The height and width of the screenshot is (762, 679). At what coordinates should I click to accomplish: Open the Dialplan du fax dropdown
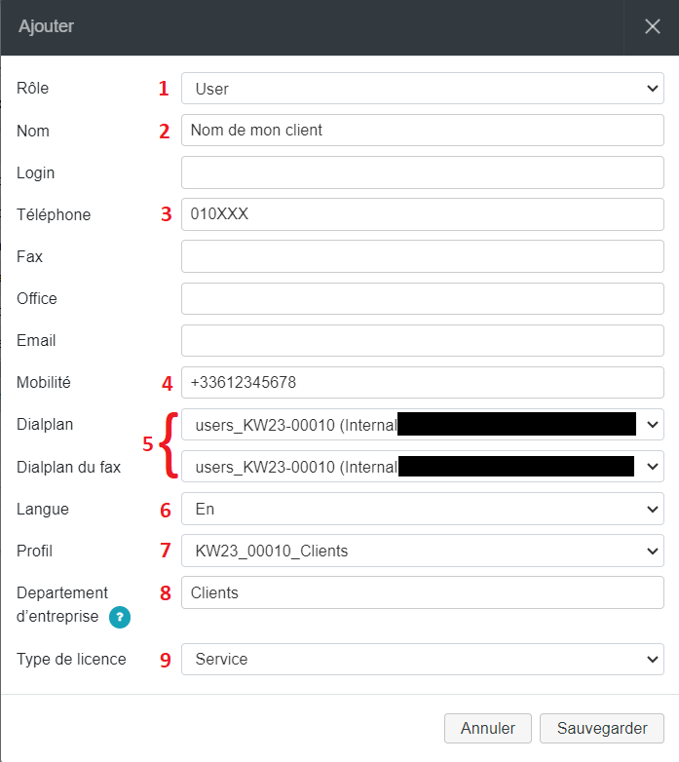(422, 467)
